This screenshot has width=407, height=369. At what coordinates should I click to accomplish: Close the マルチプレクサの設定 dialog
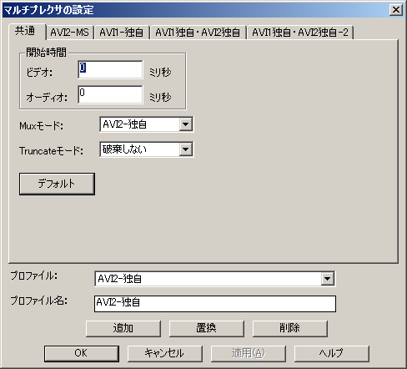[x=396, y=10]
